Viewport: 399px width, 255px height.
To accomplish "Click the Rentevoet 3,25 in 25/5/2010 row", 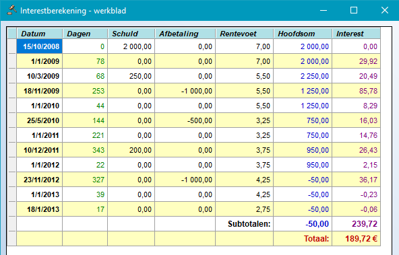I will pos(244,120).
